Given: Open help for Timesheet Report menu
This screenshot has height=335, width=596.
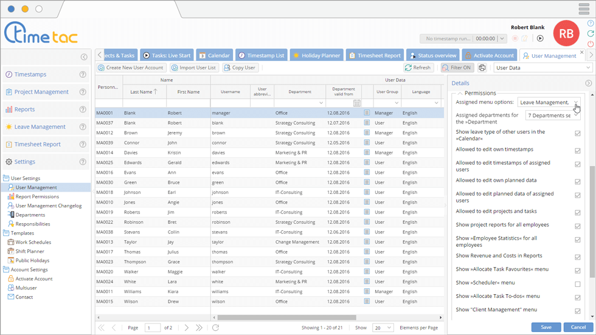Looking at the screenshot, I should click(x=83, y=144).
